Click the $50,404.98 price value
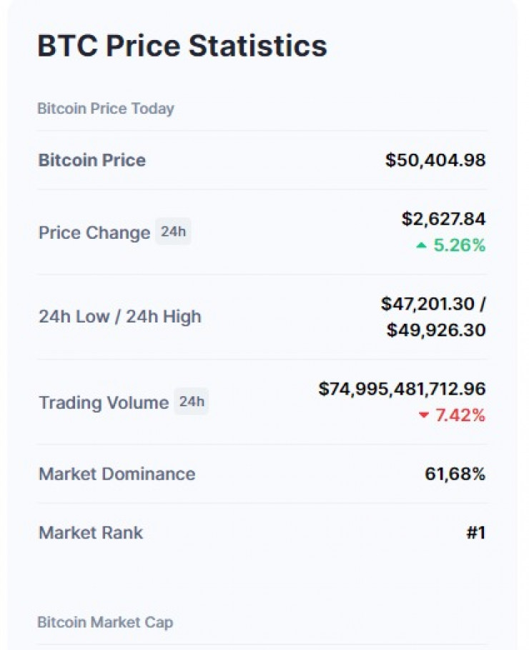Viewport: 529px width, 650px height. (435, 160)
